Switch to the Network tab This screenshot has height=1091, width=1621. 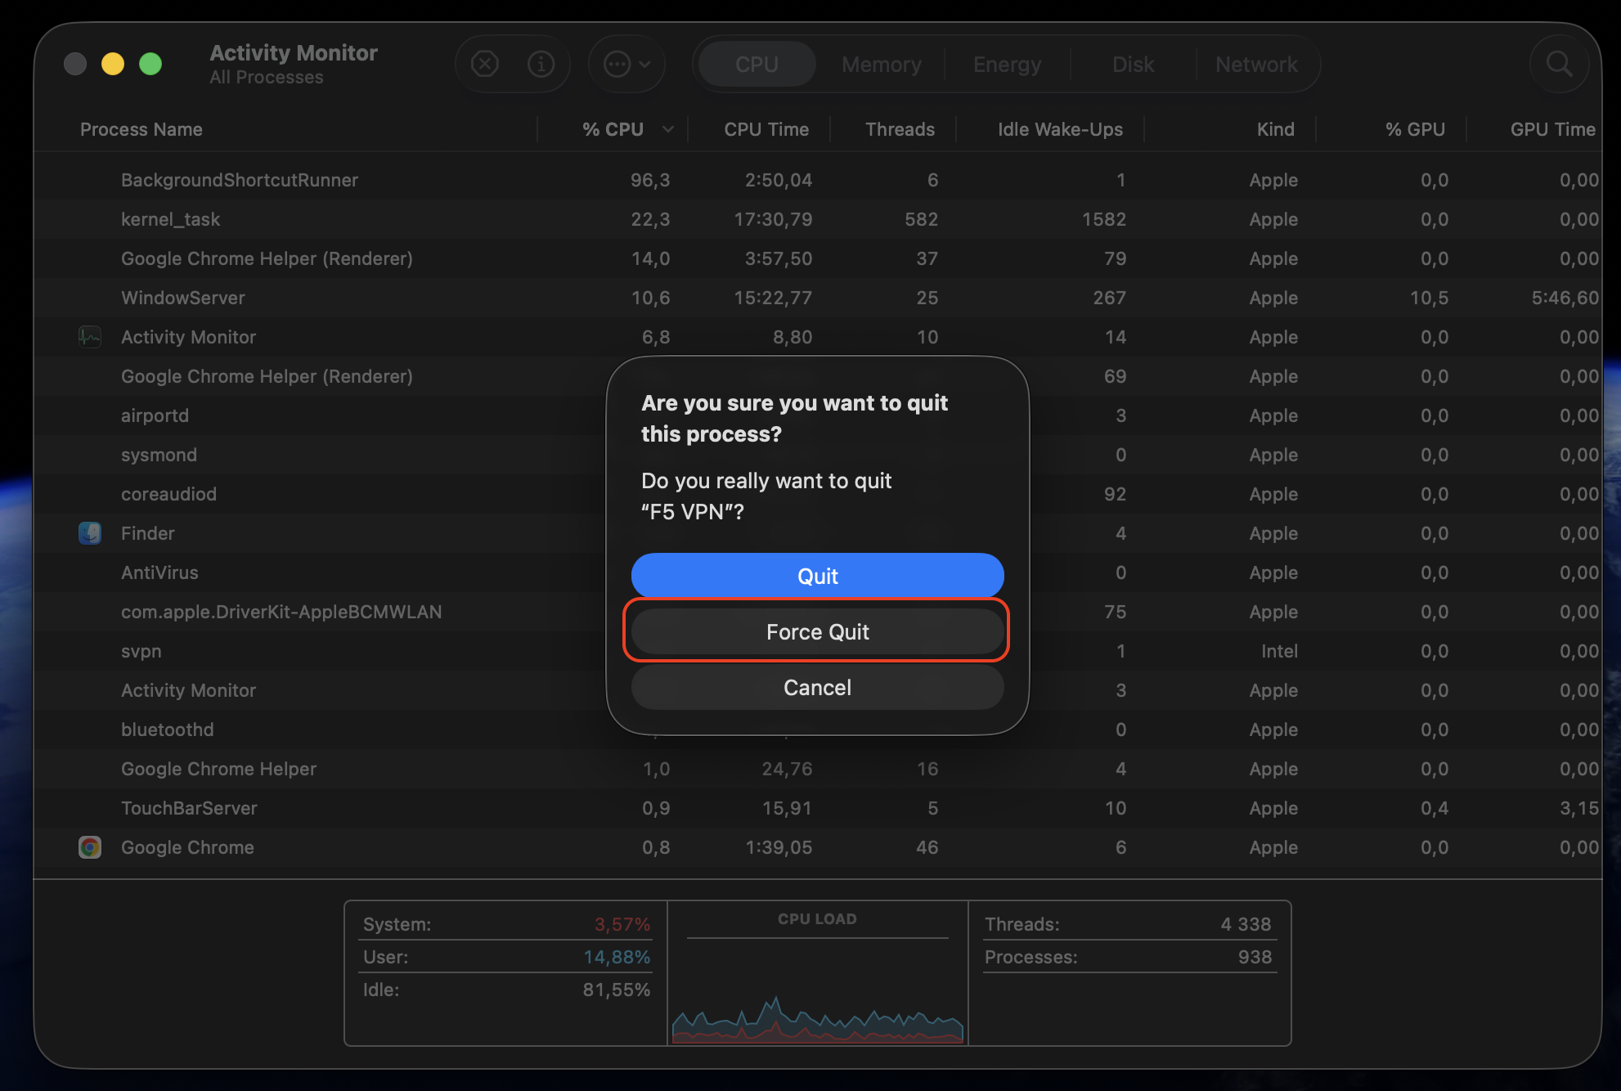coord(1256,64)
